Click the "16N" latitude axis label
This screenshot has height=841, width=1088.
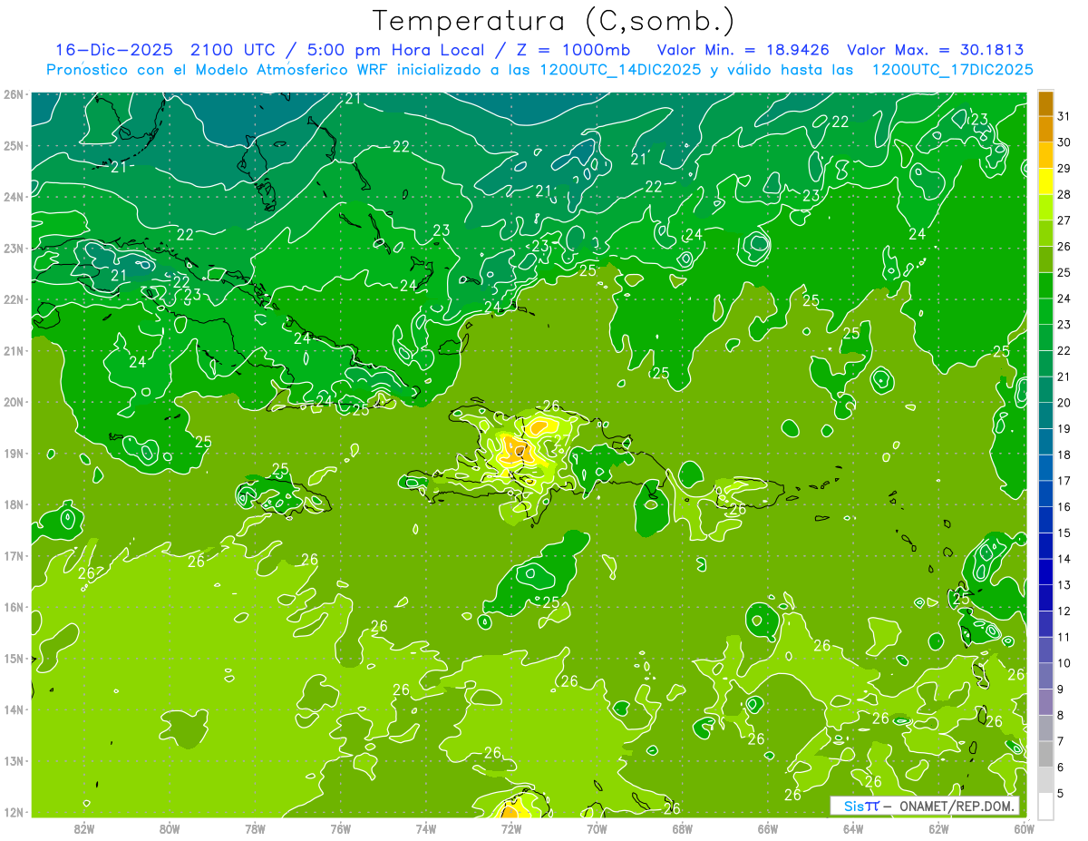pos(14,607)
